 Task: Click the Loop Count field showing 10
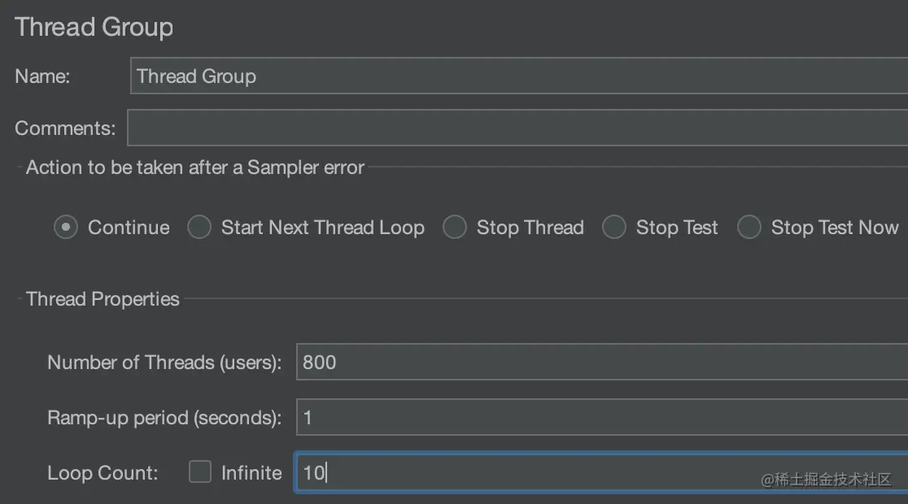pos(601,472)
